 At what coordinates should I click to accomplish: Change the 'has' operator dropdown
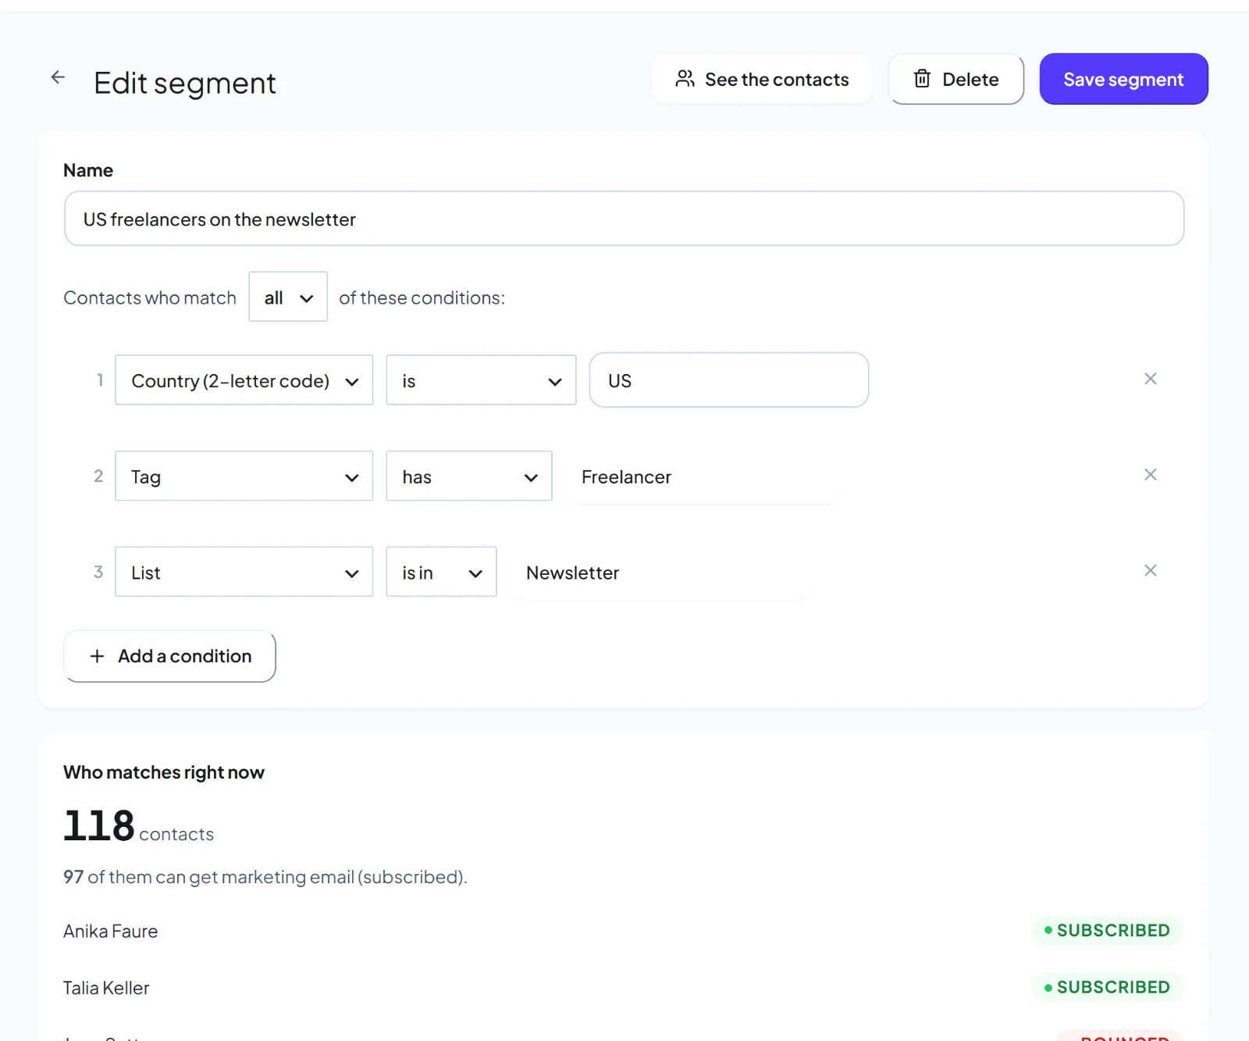(468, 476)
